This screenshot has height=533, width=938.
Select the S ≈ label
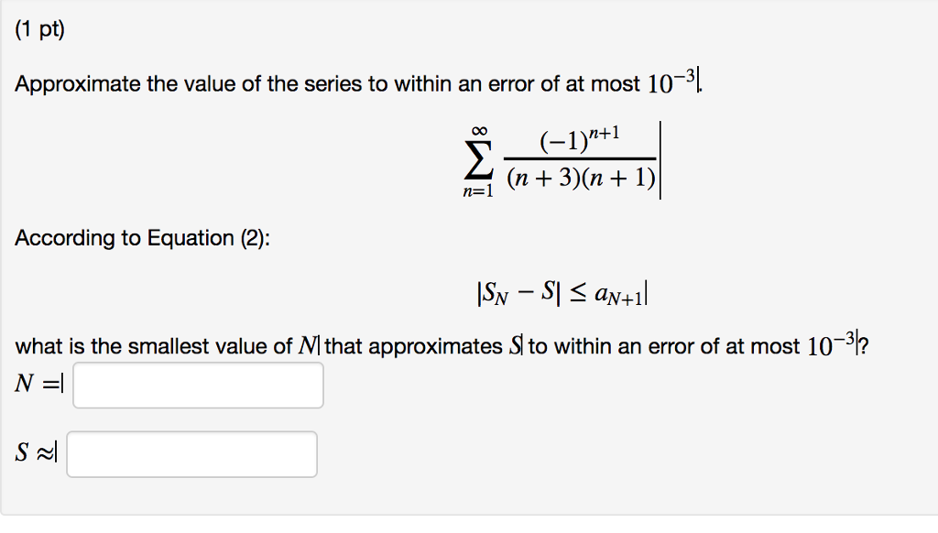(32, 451)
